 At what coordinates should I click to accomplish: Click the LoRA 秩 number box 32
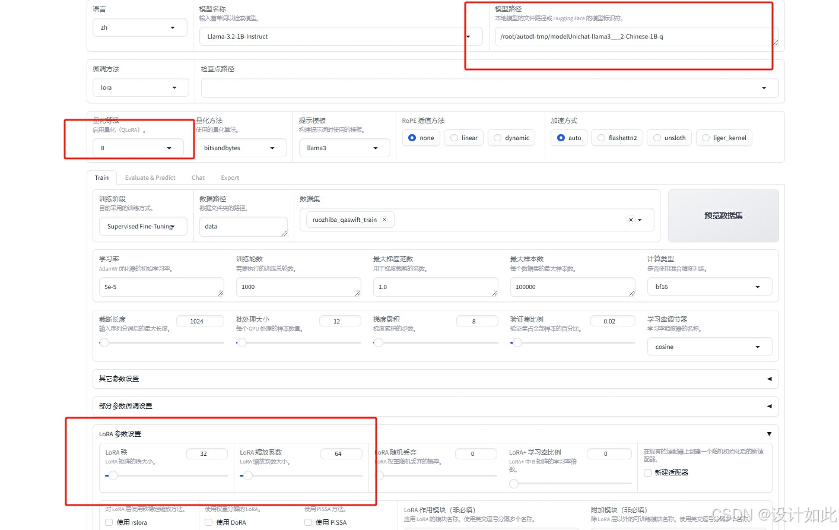click(x=207, y=453)
